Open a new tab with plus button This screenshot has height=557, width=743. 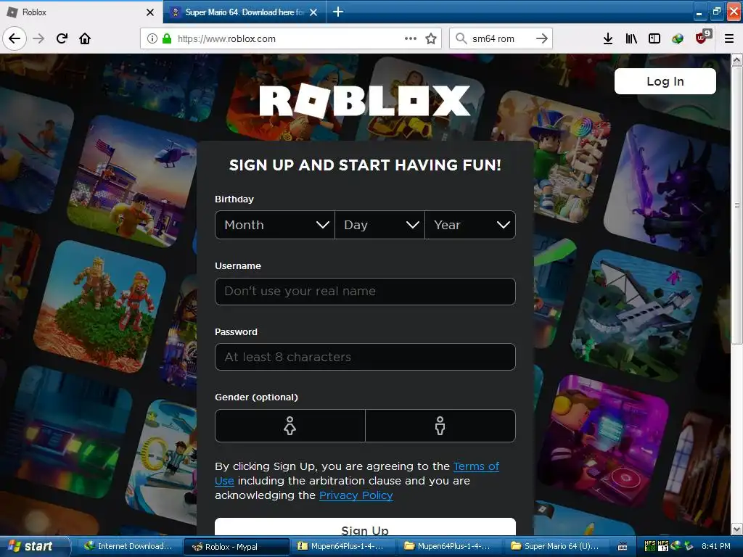(x=338, y=12)
